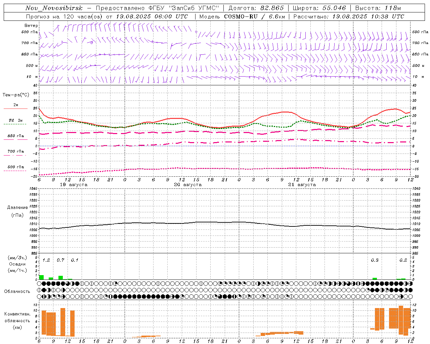Click the 850 гПа temperature legend entry

pos(16,136)
